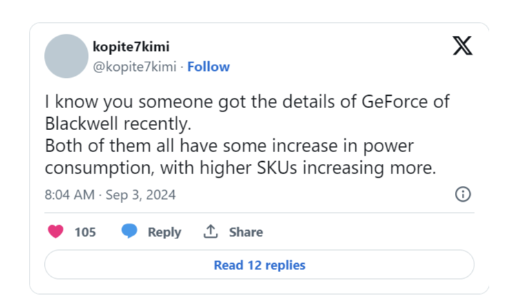Click the X logo icon

463,45
